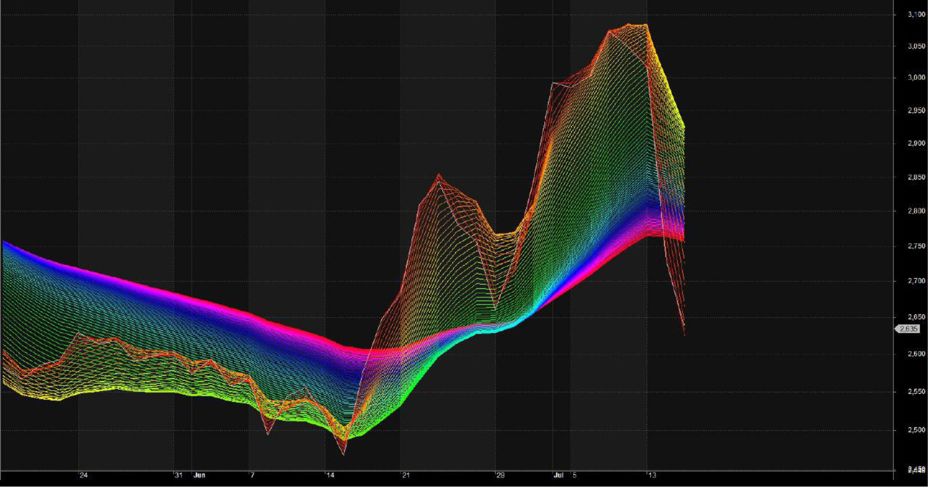The height and width of the screenshot is (487, 928).
Task: Select the 7 date label in June
Action: [x=252, y=476]
